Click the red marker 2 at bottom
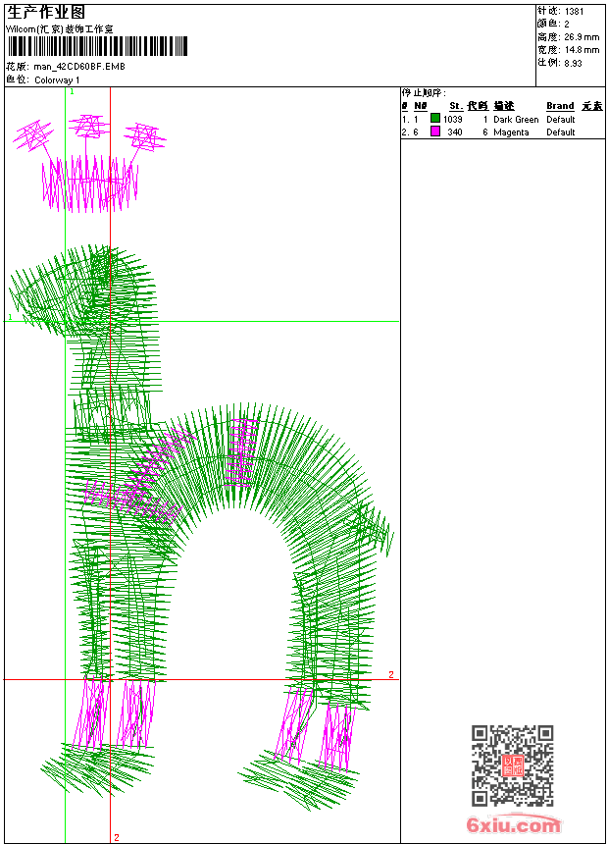Screen dimensions: 608x844 (x=117, y=837)
